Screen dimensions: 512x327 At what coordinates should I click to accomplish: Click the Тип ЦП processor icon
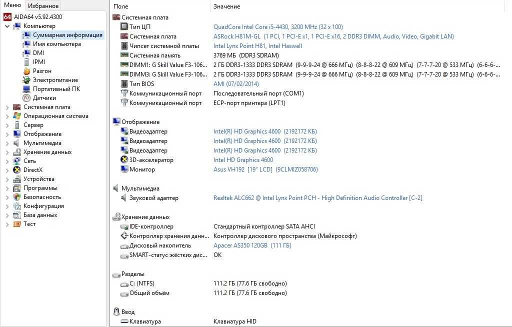point(124,26)
